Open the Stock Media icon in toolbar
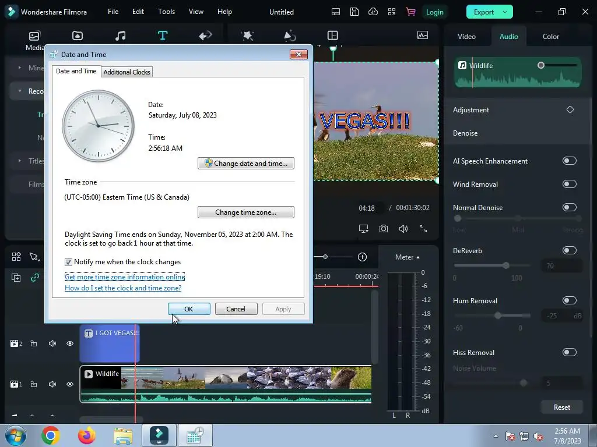 click(78, 36)
